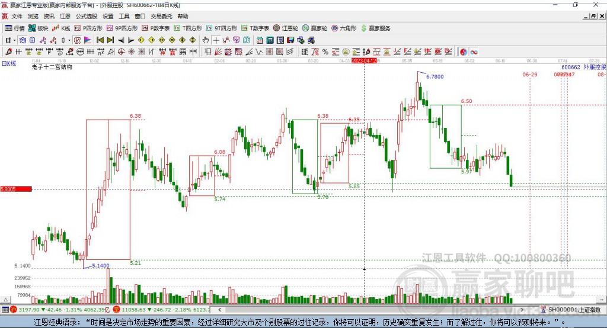The image size is (607, 328).
Task: Select the Gann fan angle-lines tool
Action: (218, 52)
